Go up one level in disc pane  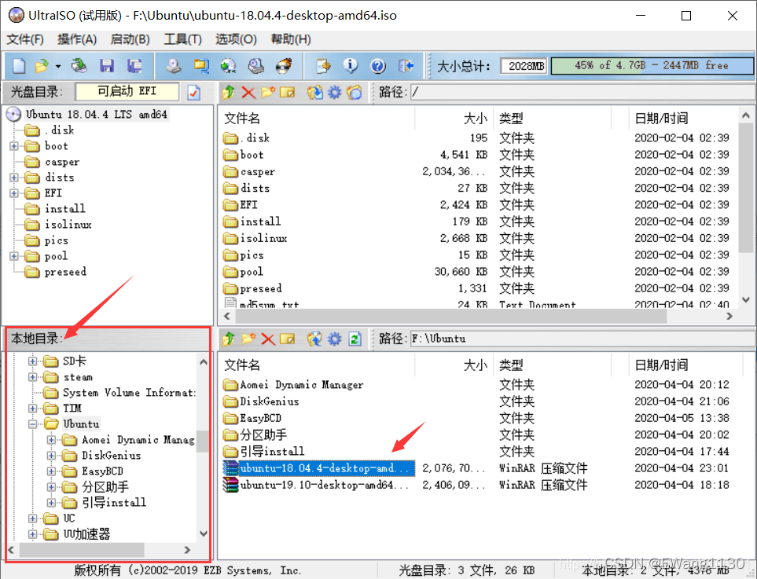(229, 92)
